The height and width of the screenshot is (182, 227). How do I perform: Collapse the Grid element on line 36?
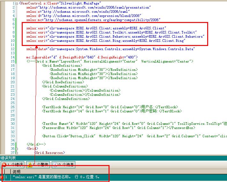pyautogui.click(x=17, y=149)
